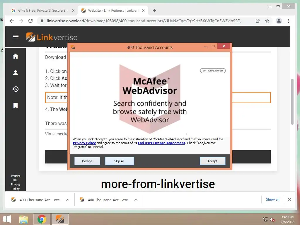Open Chrome three-dot menu
The width and height of the screenshot is (300, 225).
[288, 21]
